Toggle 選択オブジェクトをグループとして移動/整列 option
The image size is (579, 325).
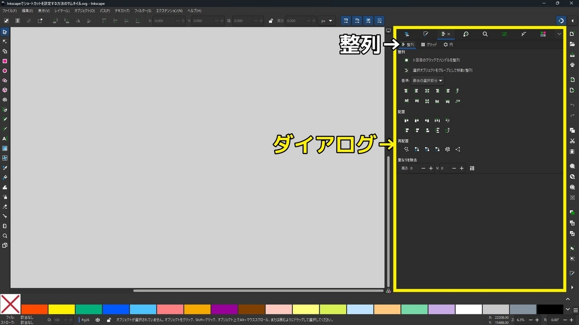(x=407, y=70)
